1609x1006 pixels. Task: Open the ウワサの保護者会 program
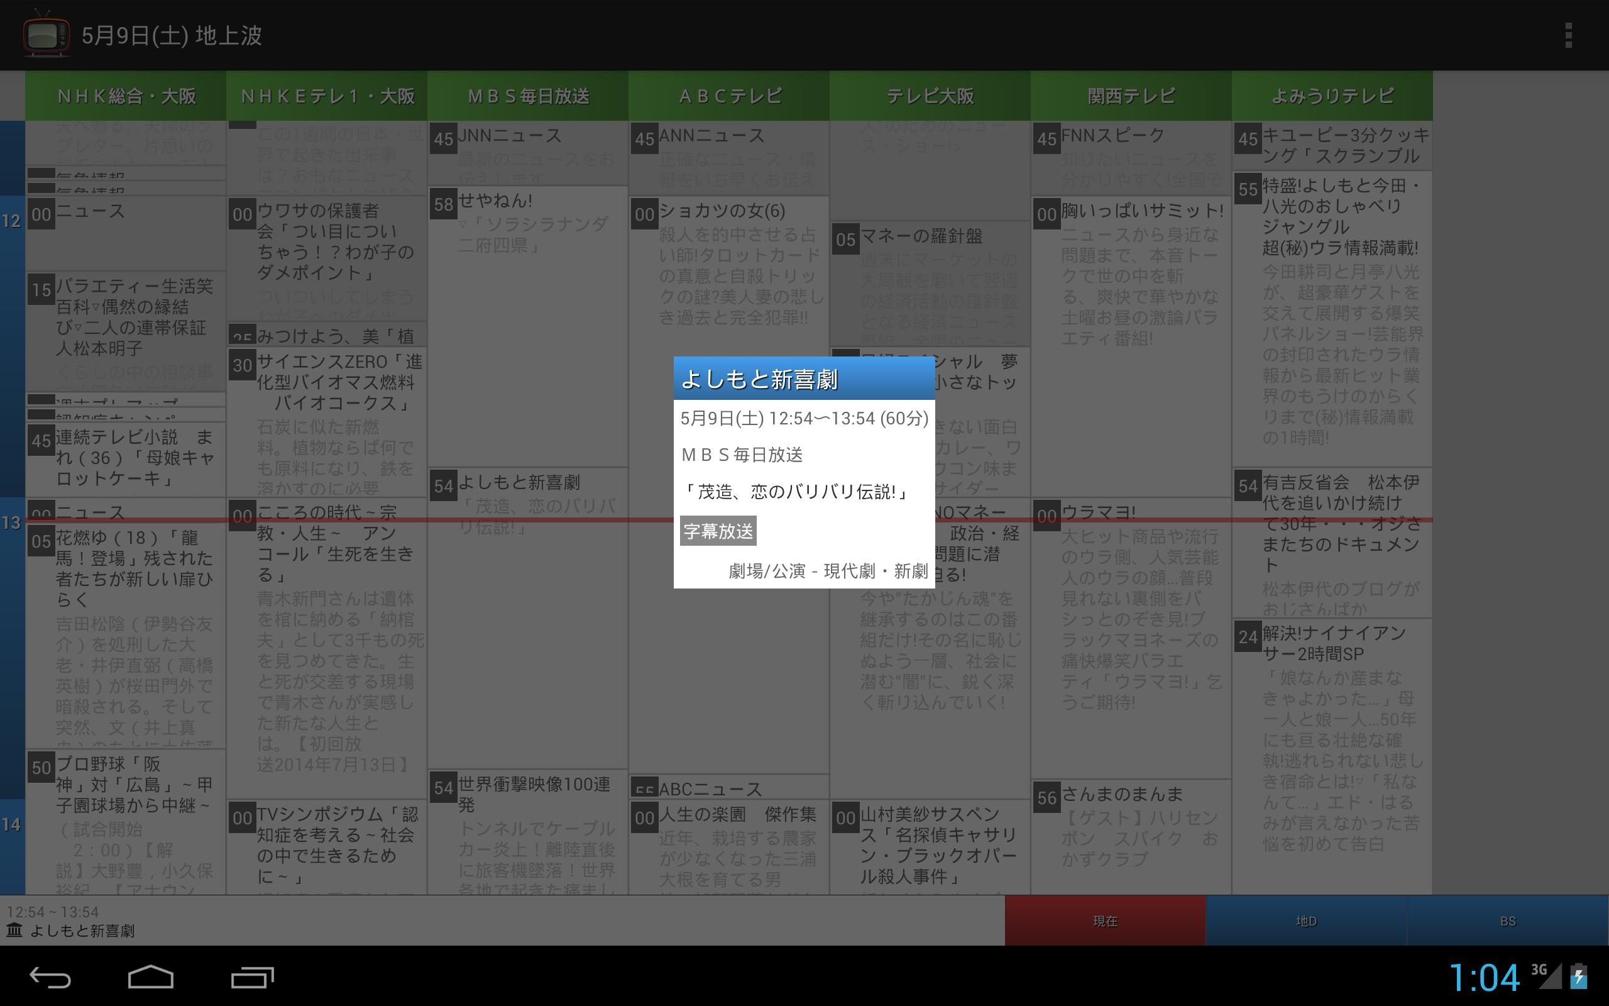pos(327,259)
